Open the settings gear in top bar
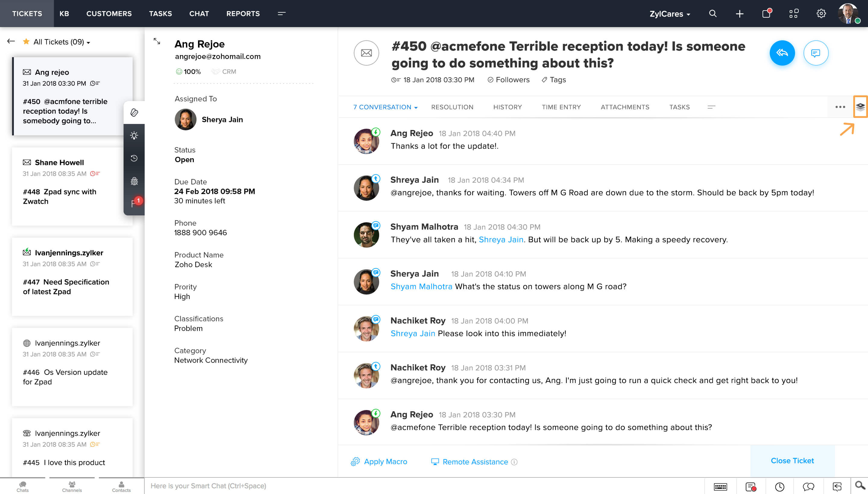 (821, 14)
